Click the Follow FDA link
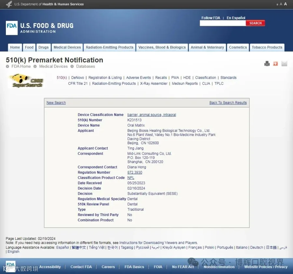This screenshot has height=274, width=293. click(211, 18)
